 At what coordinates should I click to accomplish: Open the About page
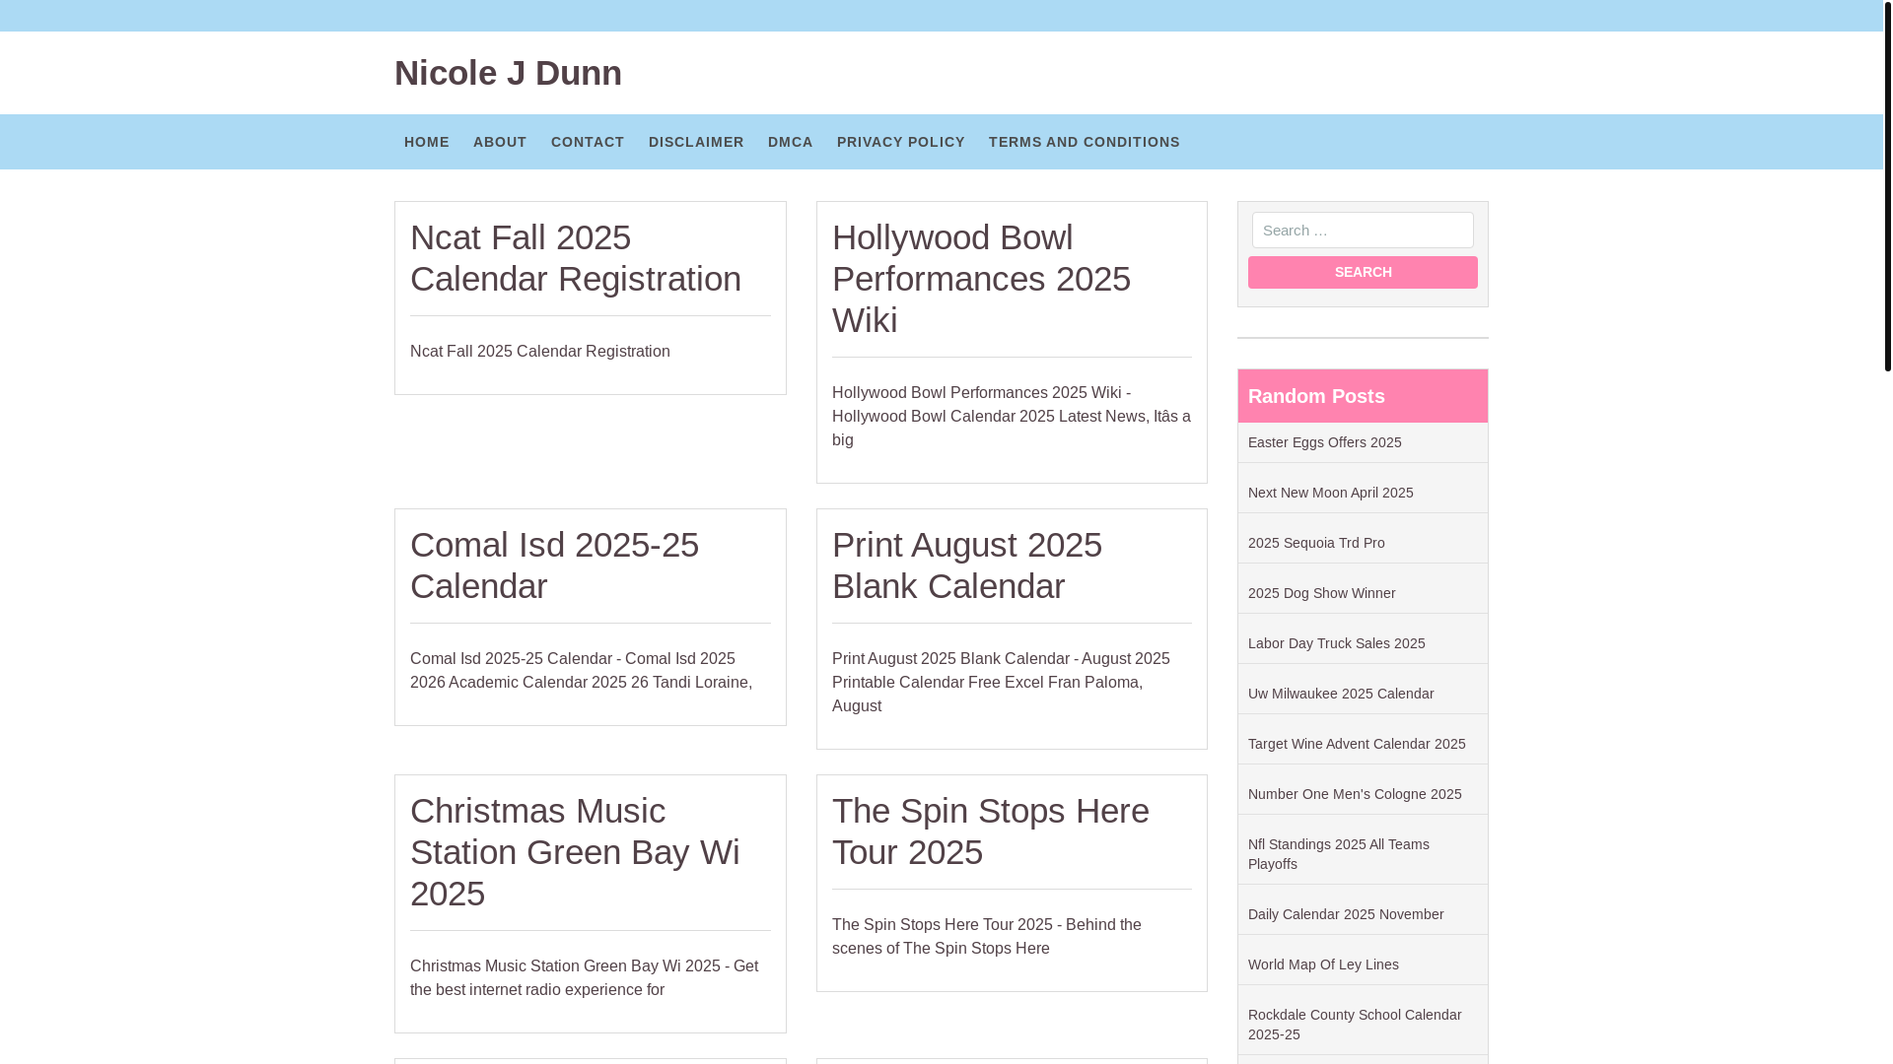500,142
